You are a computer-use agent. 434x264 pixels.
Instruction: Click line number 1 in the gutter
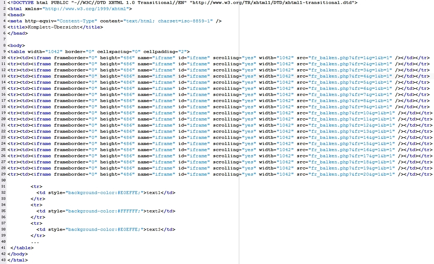pos(4,3)
